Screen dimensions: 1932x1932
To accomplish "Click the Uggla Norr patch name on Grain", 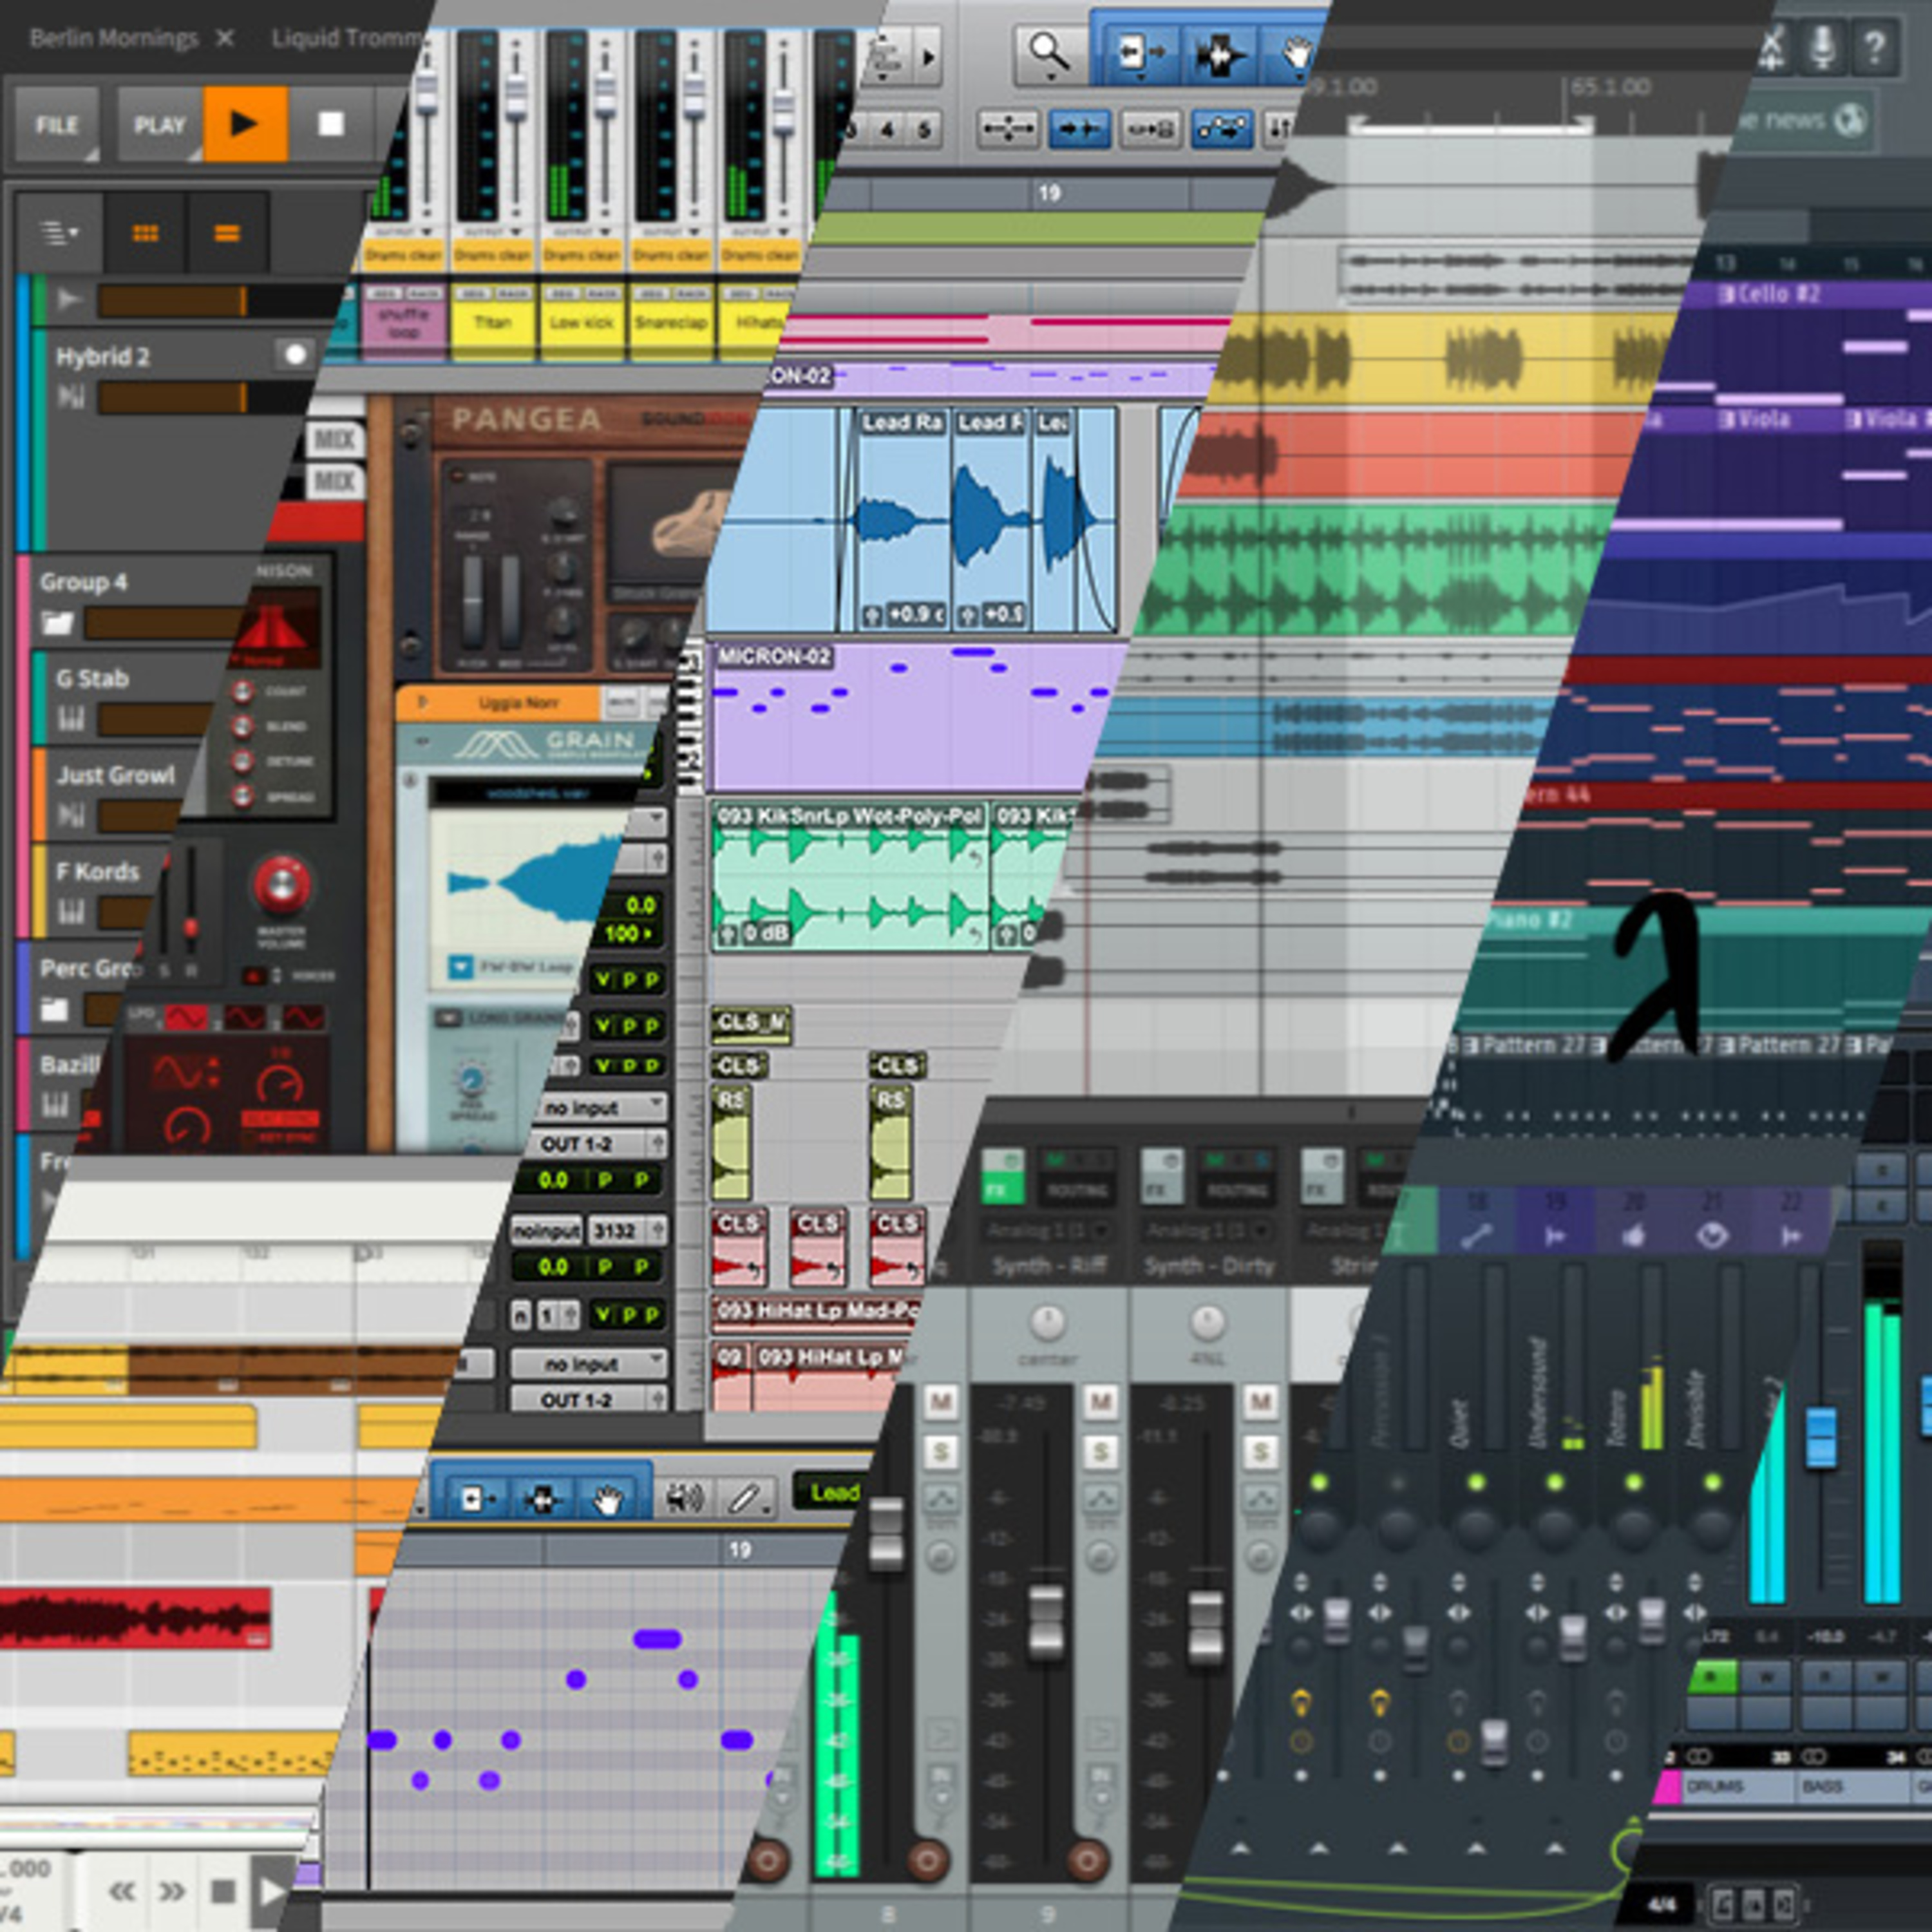I will click(x=518, y=703).
